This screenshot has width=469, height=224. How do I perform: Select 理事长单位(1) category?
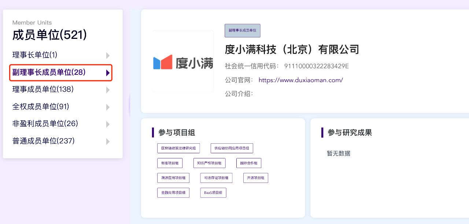(x=35, y=55)
